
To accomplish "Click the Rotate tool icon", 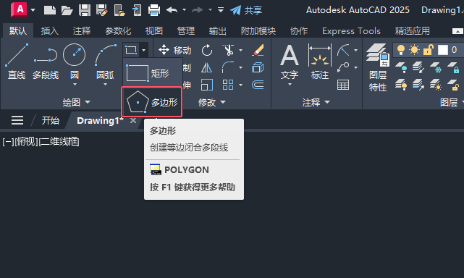I will pyautogui.click(x=207, y=51).
